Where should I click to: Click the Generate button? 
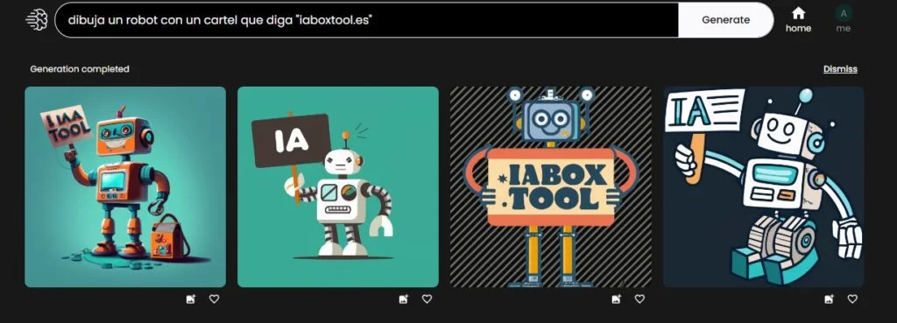725,20
